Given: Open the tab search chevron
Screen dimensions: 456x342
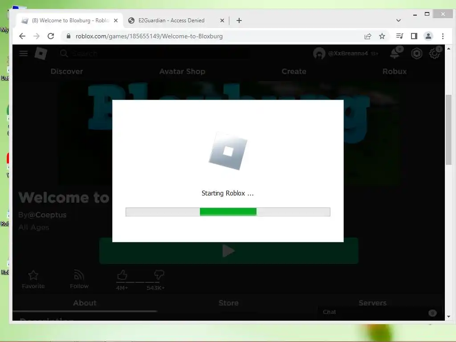Looking at the screenshot, I should (x=399, y=20).
